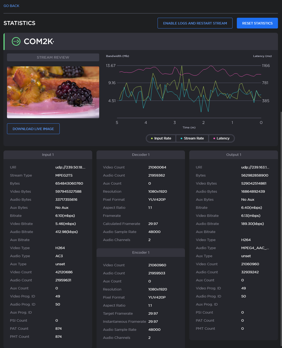Screen dimensions: 282x348
Task: Click the Stream Rate legend dot icon
Action: click(x=182, y=138)
